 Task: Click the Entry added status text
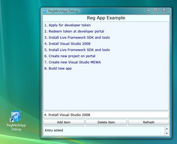coord(54,130)
